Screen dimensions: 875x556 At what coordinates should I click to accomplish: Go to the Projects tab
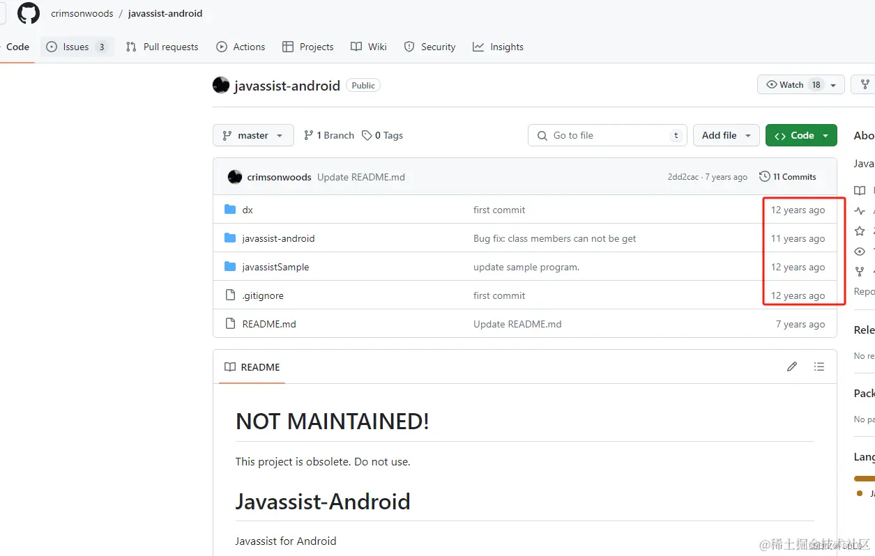tap(307, 47)
